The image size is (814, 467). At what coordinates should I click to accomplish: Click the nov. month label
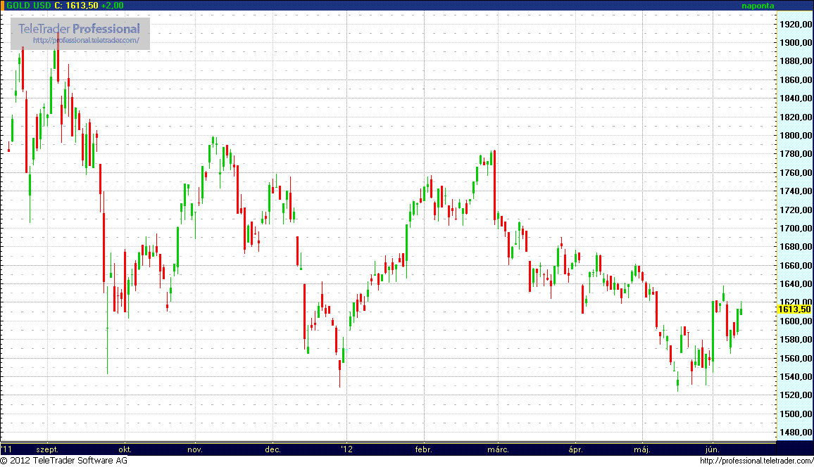click(x=195, y=449)
